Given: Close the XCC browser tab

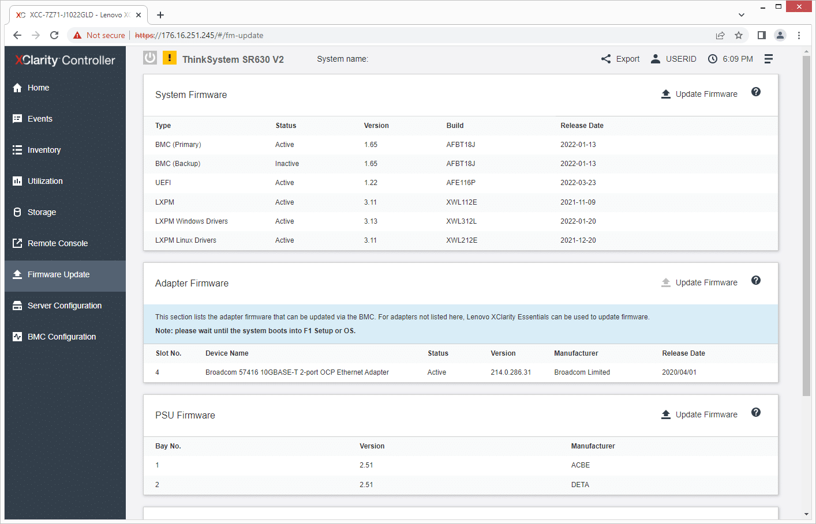Looking at the screenshot, I should click(139, 15).
